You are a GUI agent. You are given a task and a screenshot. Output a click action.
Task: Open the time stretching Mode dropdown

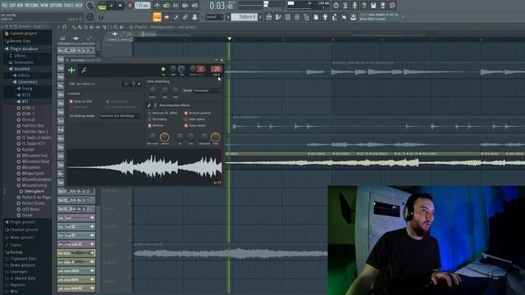(x=206, y=90)
